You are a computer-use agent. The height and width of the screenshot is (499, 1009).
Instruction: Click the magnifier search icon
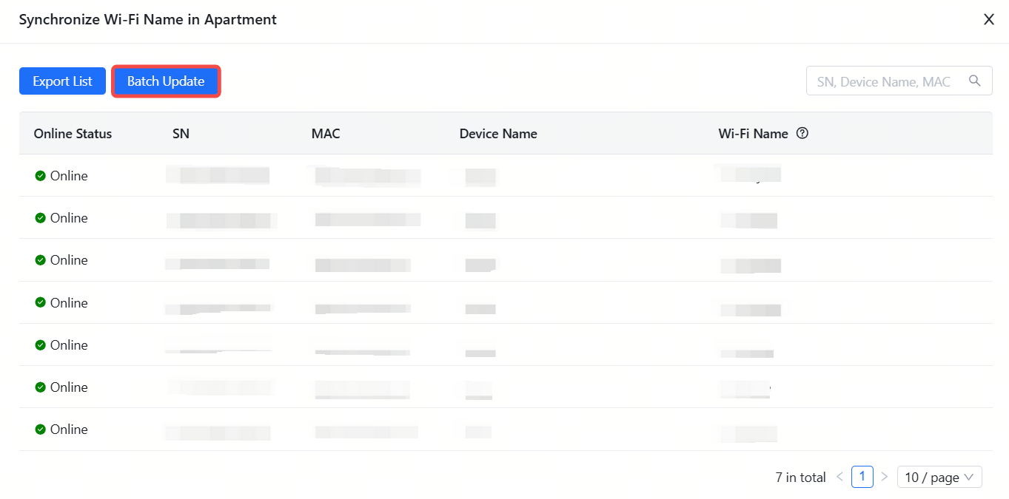pos(975,81)
